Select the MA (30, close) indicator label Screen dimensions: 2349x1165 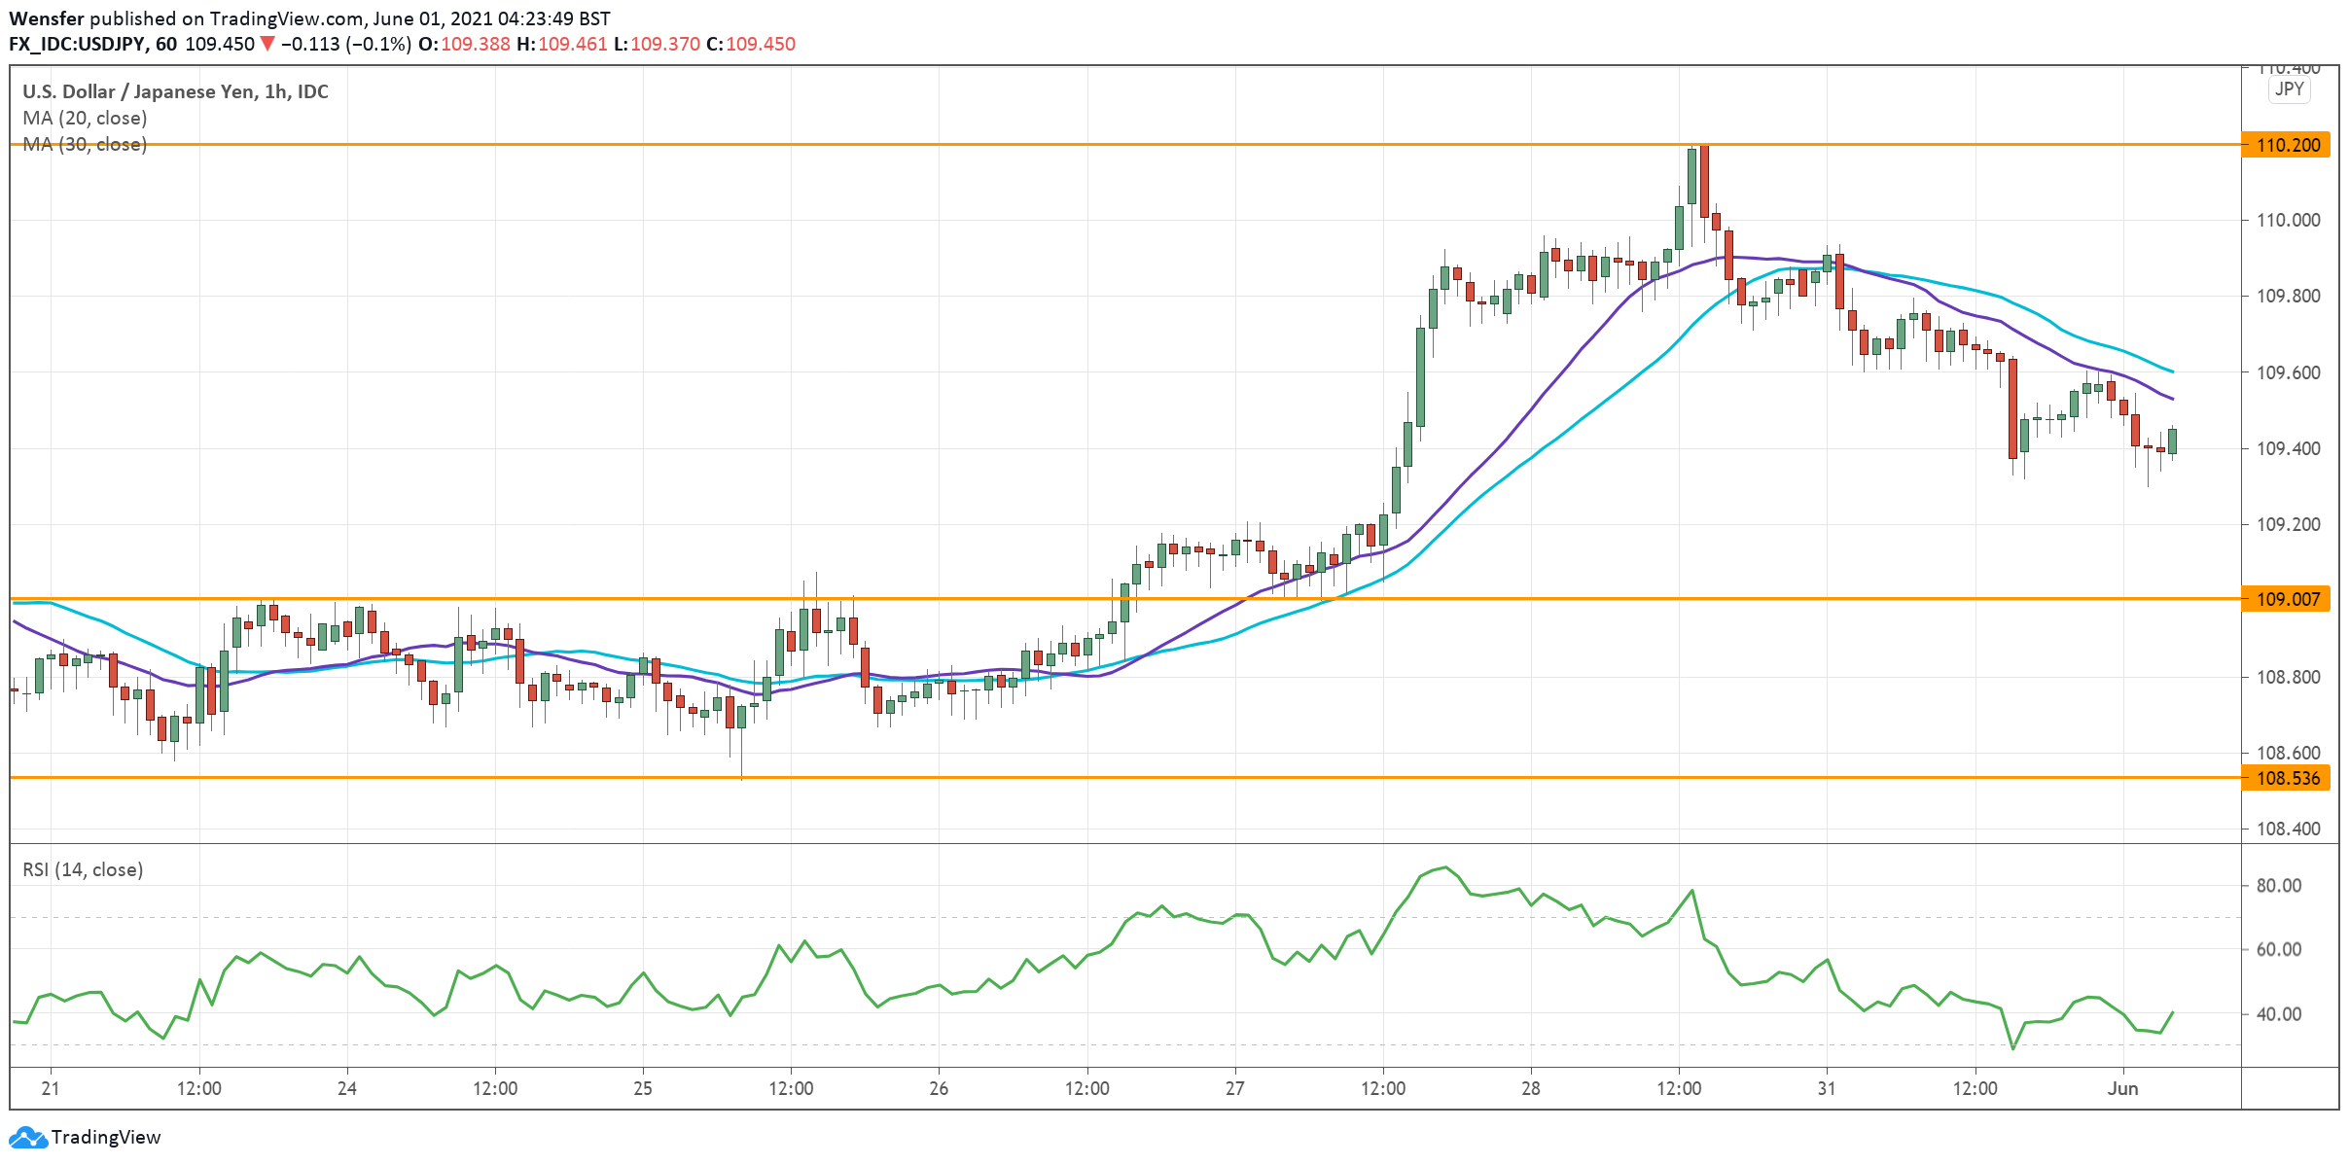(x=85, y=144)
